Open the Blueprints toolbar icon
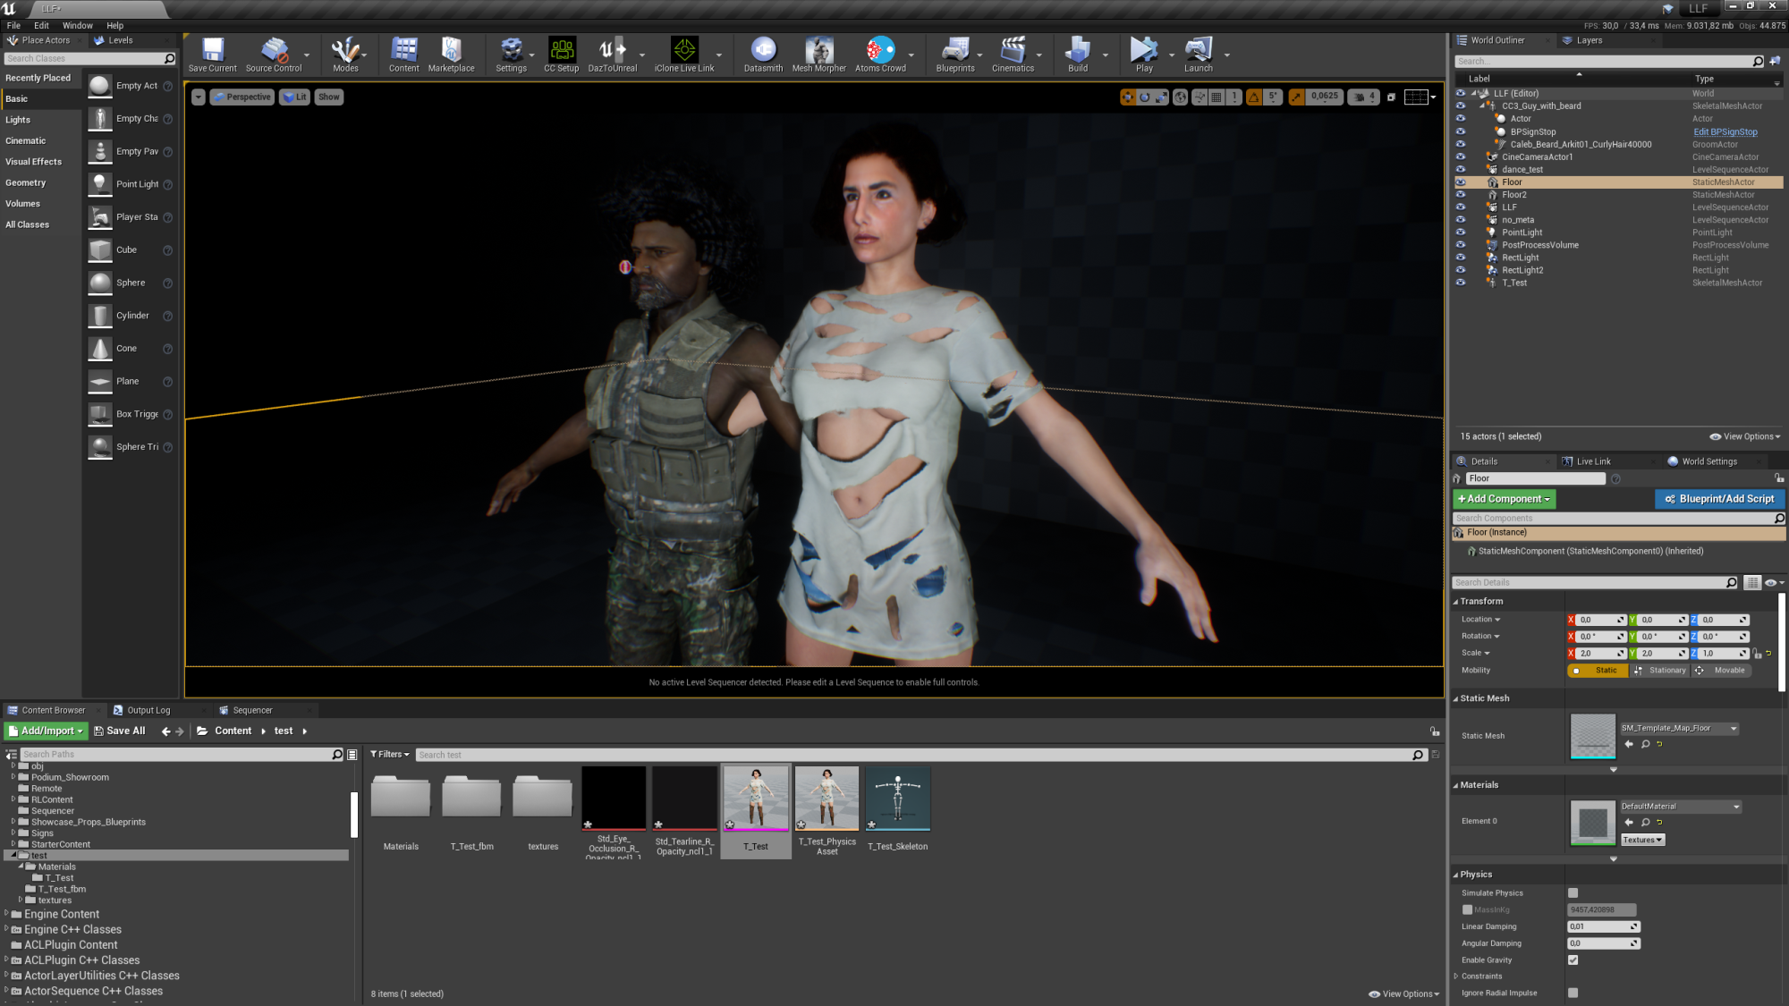The image size is (1789, 1006). point(955,55)
